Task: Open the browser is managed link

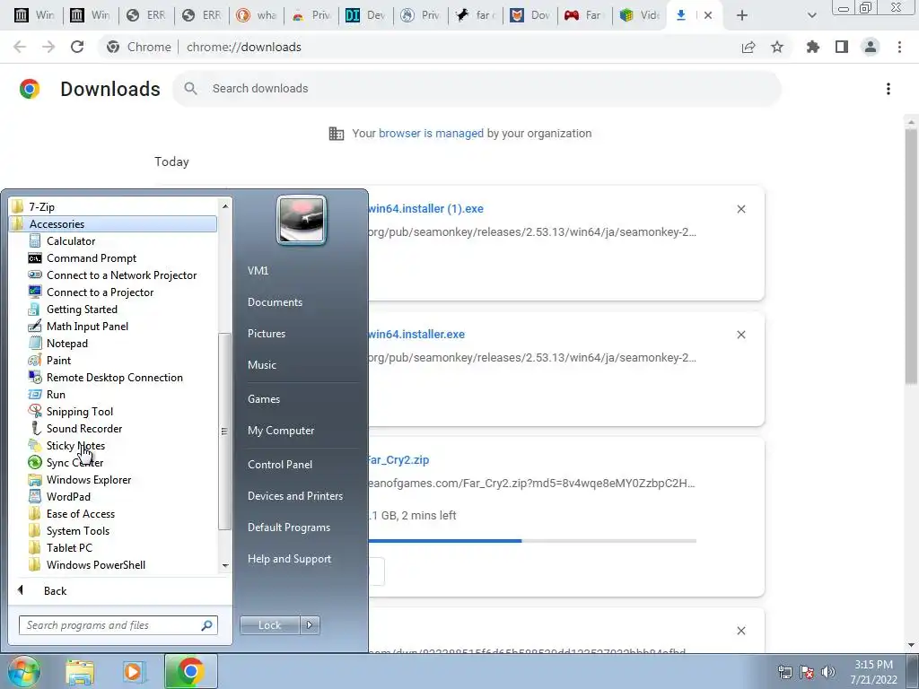Action: [431, 133]
